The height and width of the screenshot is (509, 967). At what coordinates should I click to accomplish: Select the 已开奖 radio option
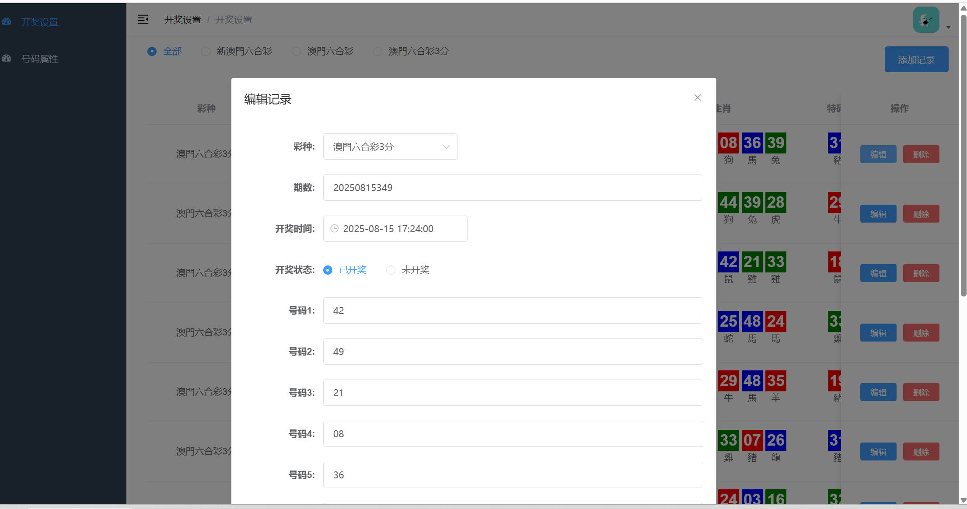coord(328,270)
